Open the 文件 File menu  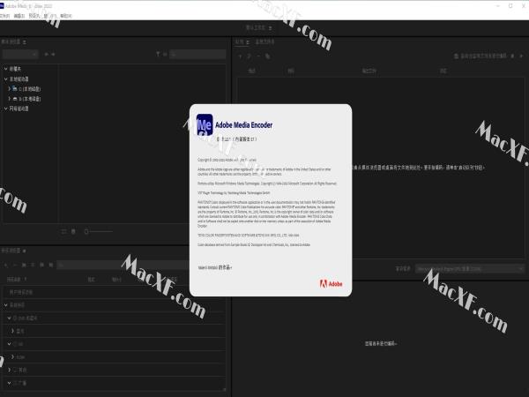(x=4, y=16)
